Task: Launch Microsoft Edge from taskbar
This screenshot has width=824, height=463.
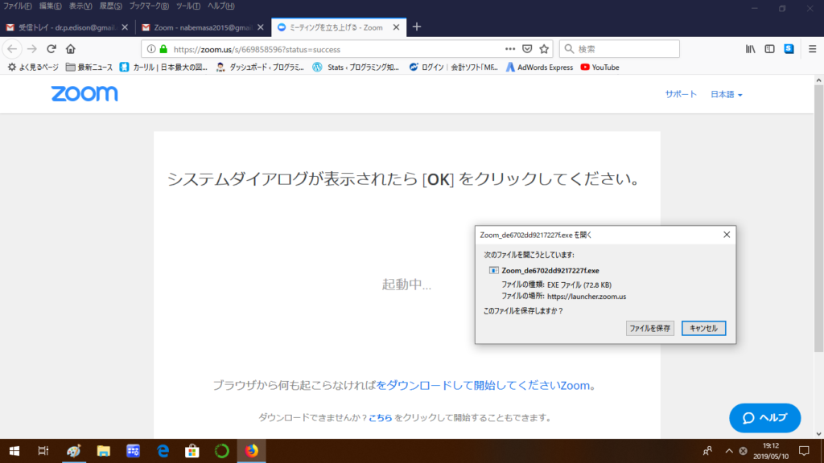Action: click(x=163, y=451)
